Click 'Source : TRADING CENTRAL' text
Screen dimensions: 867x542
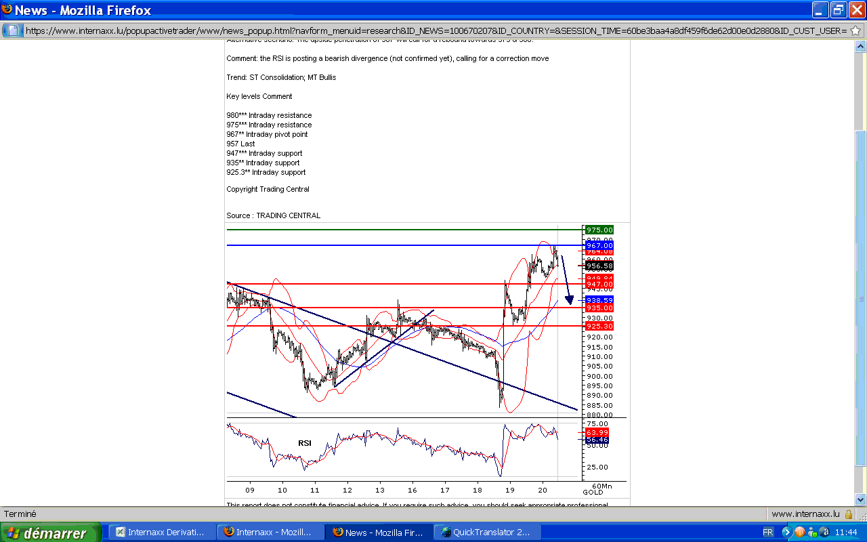(x=273, y=215)
